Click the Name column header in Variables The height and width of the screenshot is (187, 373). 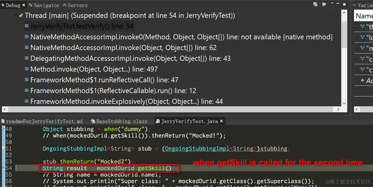[364, 16]
